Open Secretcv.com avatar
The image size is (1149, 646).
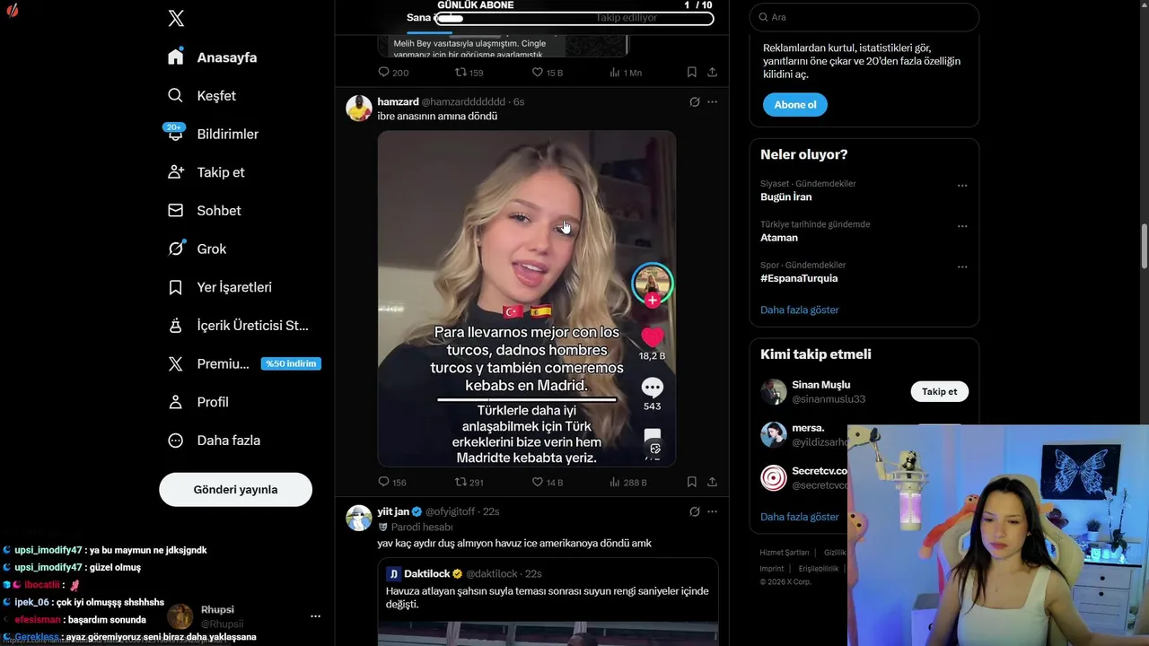(x=774, y=477)
